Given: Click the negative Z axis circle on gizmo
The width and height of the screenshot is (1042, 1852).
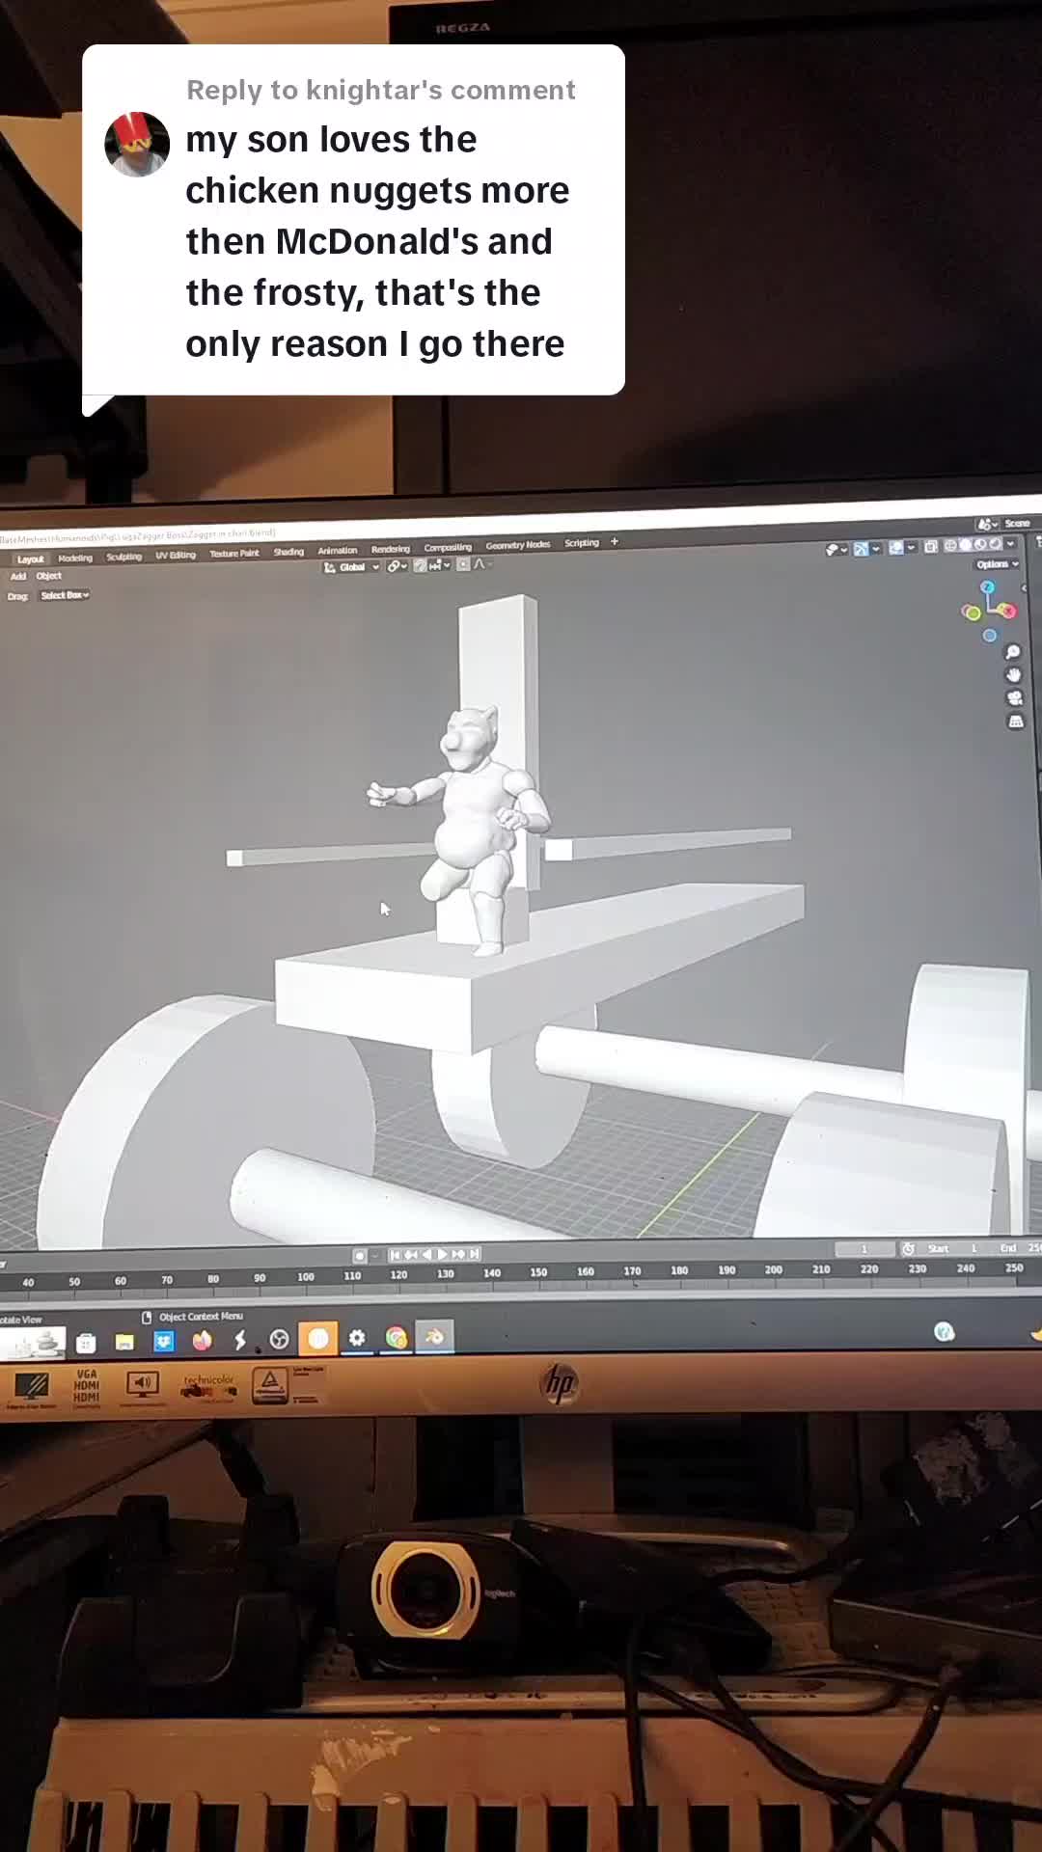Looking at the screenshot, I should pos(989,636).
